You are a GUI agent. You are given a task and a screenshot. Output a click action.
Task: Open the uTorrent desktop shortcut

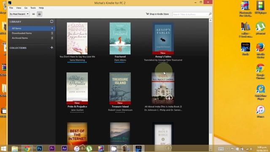[x=260, y=28]
